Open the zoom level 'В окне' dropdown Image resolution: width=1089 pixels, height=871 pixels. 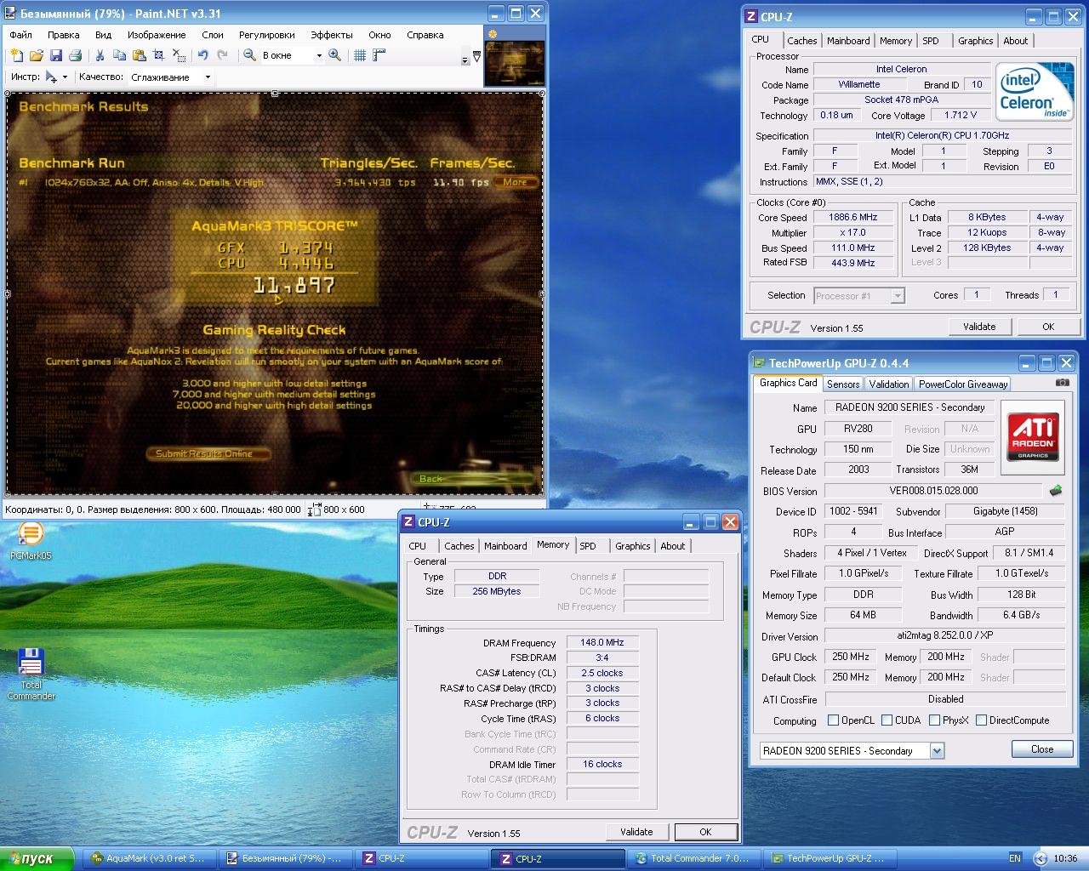pos(319,55)
